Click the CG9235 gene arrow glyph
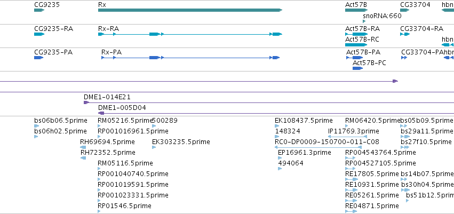Screen dimensions: 454x214 [39, 10]
